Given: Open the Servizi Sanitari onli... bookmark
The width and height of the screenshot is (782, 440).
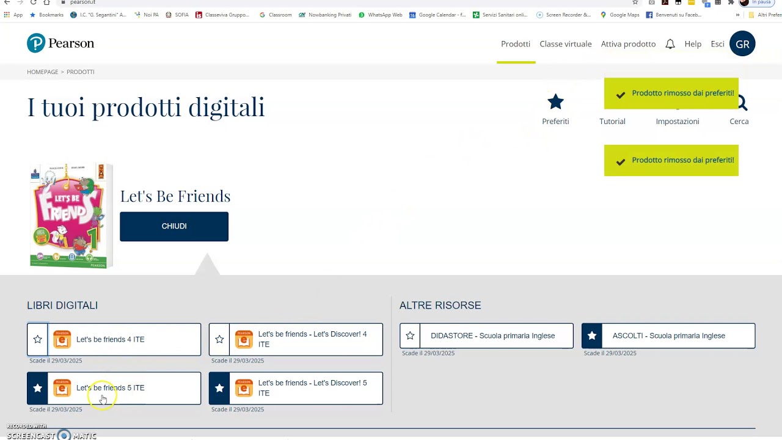Looking at the screenshot, I should [500, 15].
